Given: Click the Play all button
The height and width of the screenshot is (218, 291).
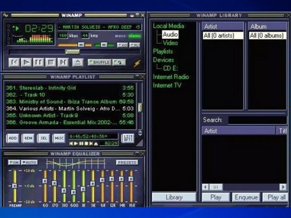Looking at the screenshot, I should [x=275, y=198].
